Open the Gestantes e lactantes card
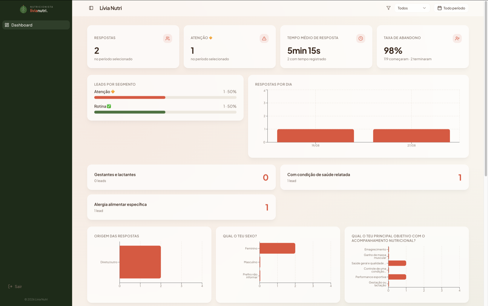 pyautogui.click(x=181, y=177)
